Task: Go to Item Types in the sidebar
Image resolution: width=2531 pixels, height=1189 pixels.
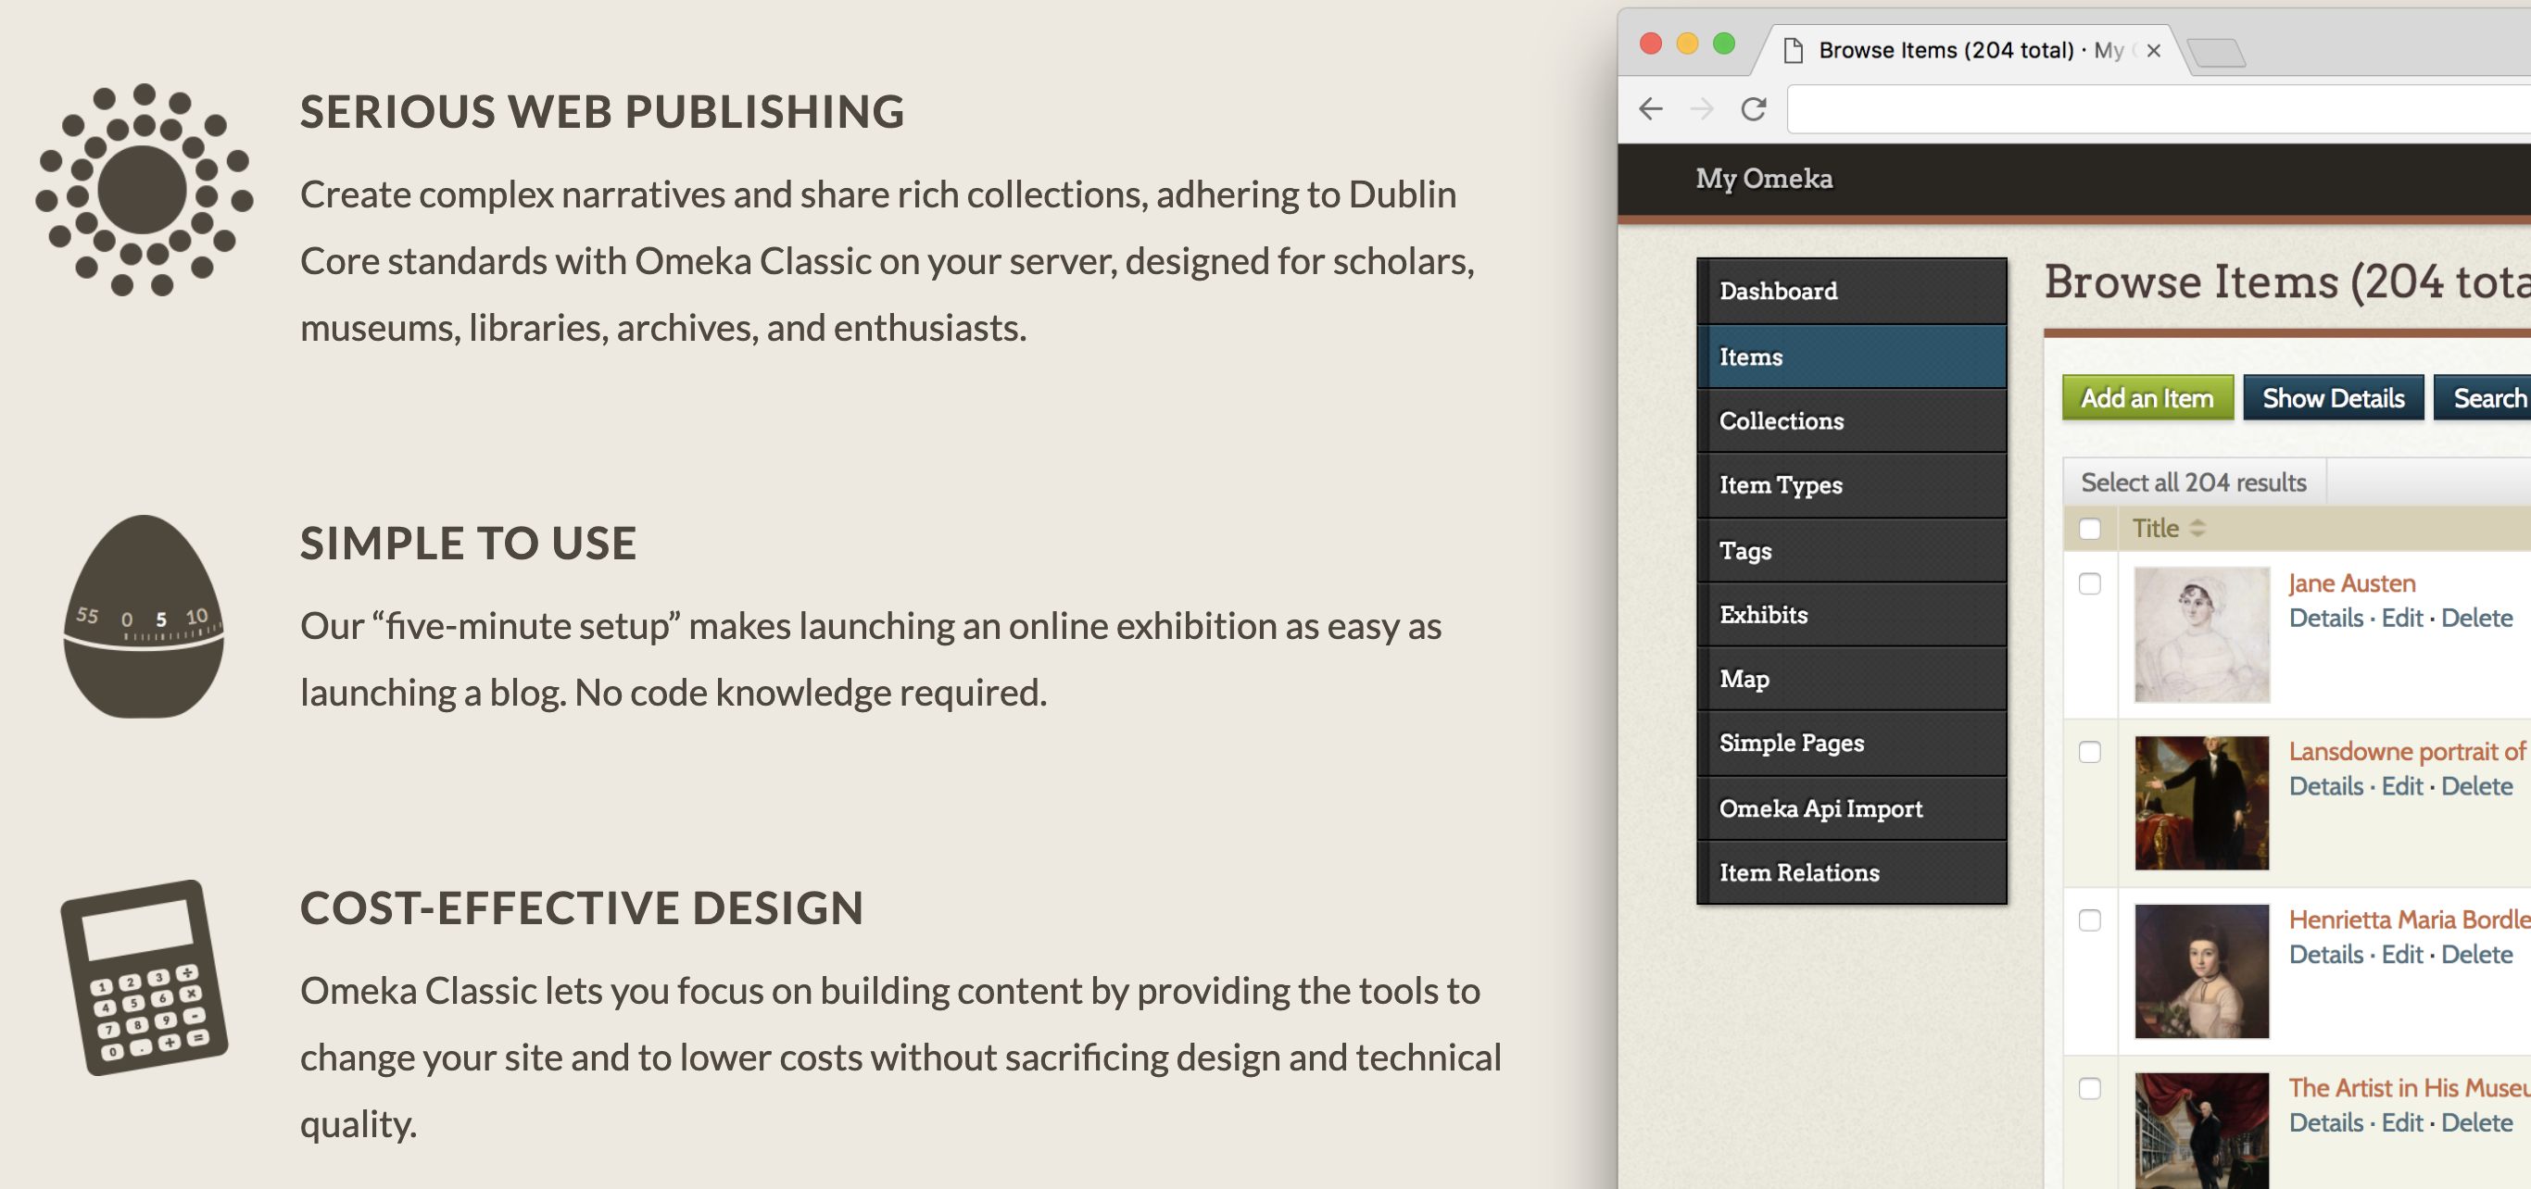Action: click(x=1851, y=485)
